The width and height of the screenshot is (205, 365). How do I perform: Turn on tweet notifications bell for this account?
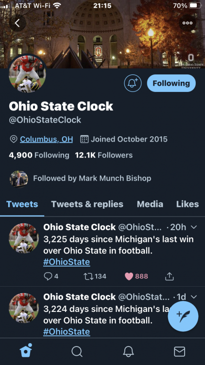click(133, 83)
